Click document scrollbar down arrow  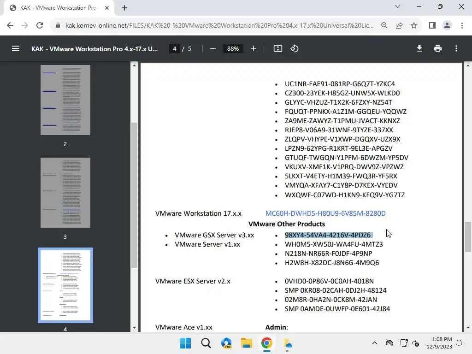tap(468, 328)
